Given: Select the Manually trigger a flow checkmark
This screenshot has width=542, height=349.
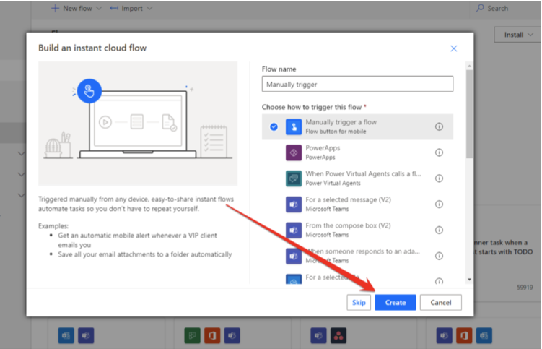Looking at the screenshot, I should tap(274, 126).
